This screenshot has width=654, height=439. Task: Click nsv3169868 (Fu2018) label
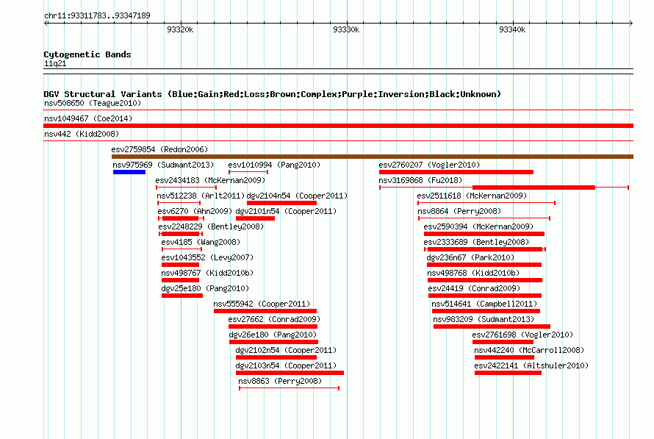tap(420, 180)
